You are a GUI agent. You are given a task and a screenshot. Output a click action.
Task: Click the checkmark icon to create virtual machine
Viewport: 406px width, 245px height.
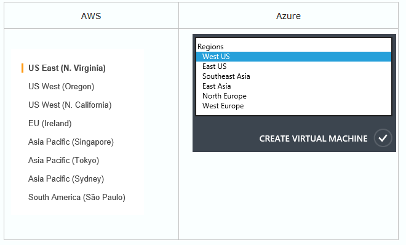pos(383,138)
